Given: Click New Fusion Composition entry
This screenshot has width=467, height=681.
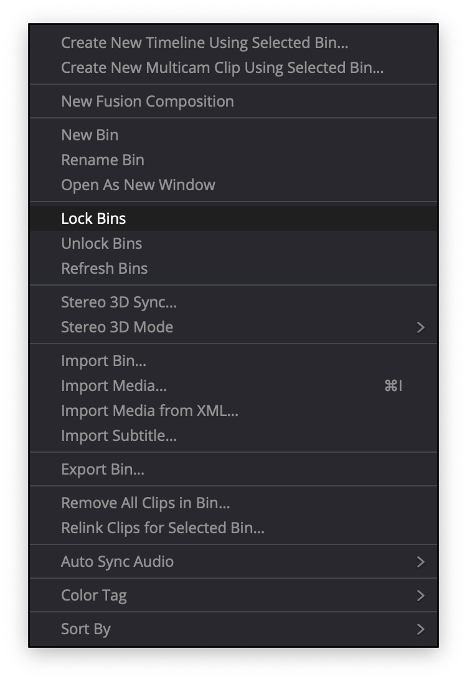Looking at the screenshot, I should click(233, 101).
